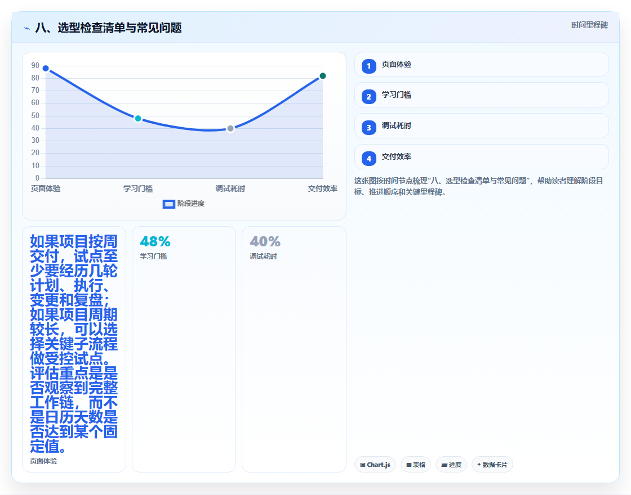The image size is (631, 495).
Task: Click the 学习门槛 label under 48%
Action: (x=153, y=256)
